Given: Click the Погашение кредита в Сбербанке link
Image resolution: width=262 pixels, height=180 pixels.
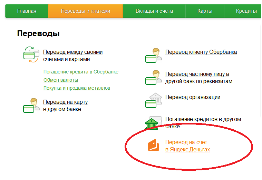Looking at the screenshot, I should click(x=81, y=72).
